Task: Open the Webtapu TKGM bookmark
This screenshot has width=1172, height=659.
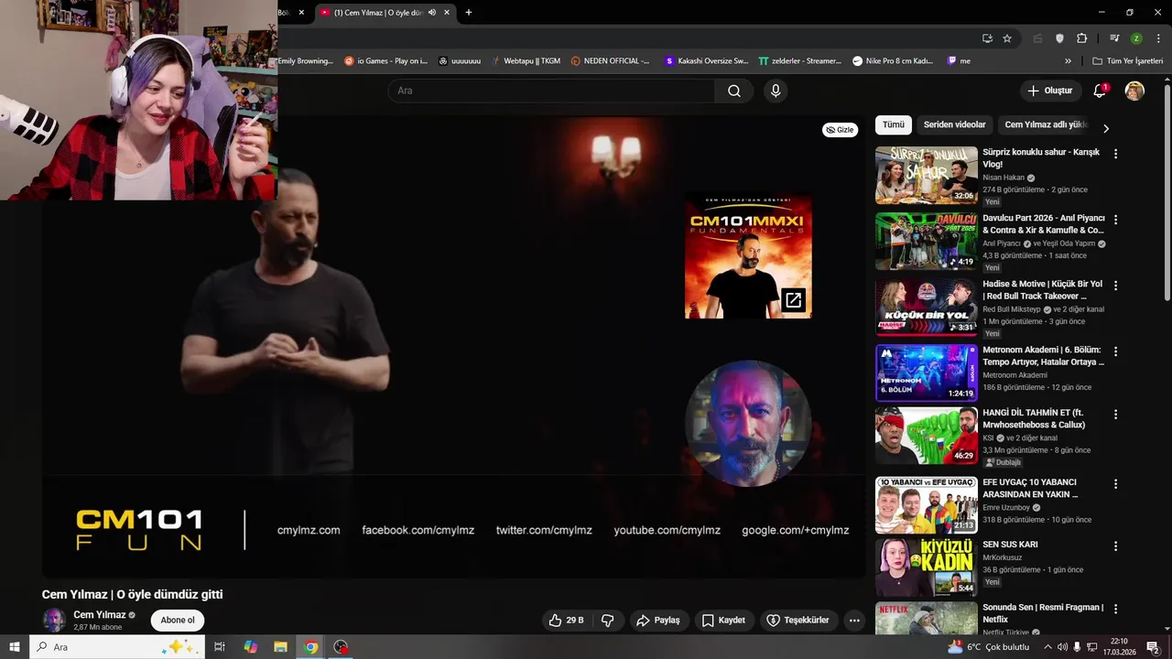Action: (525, 61)
